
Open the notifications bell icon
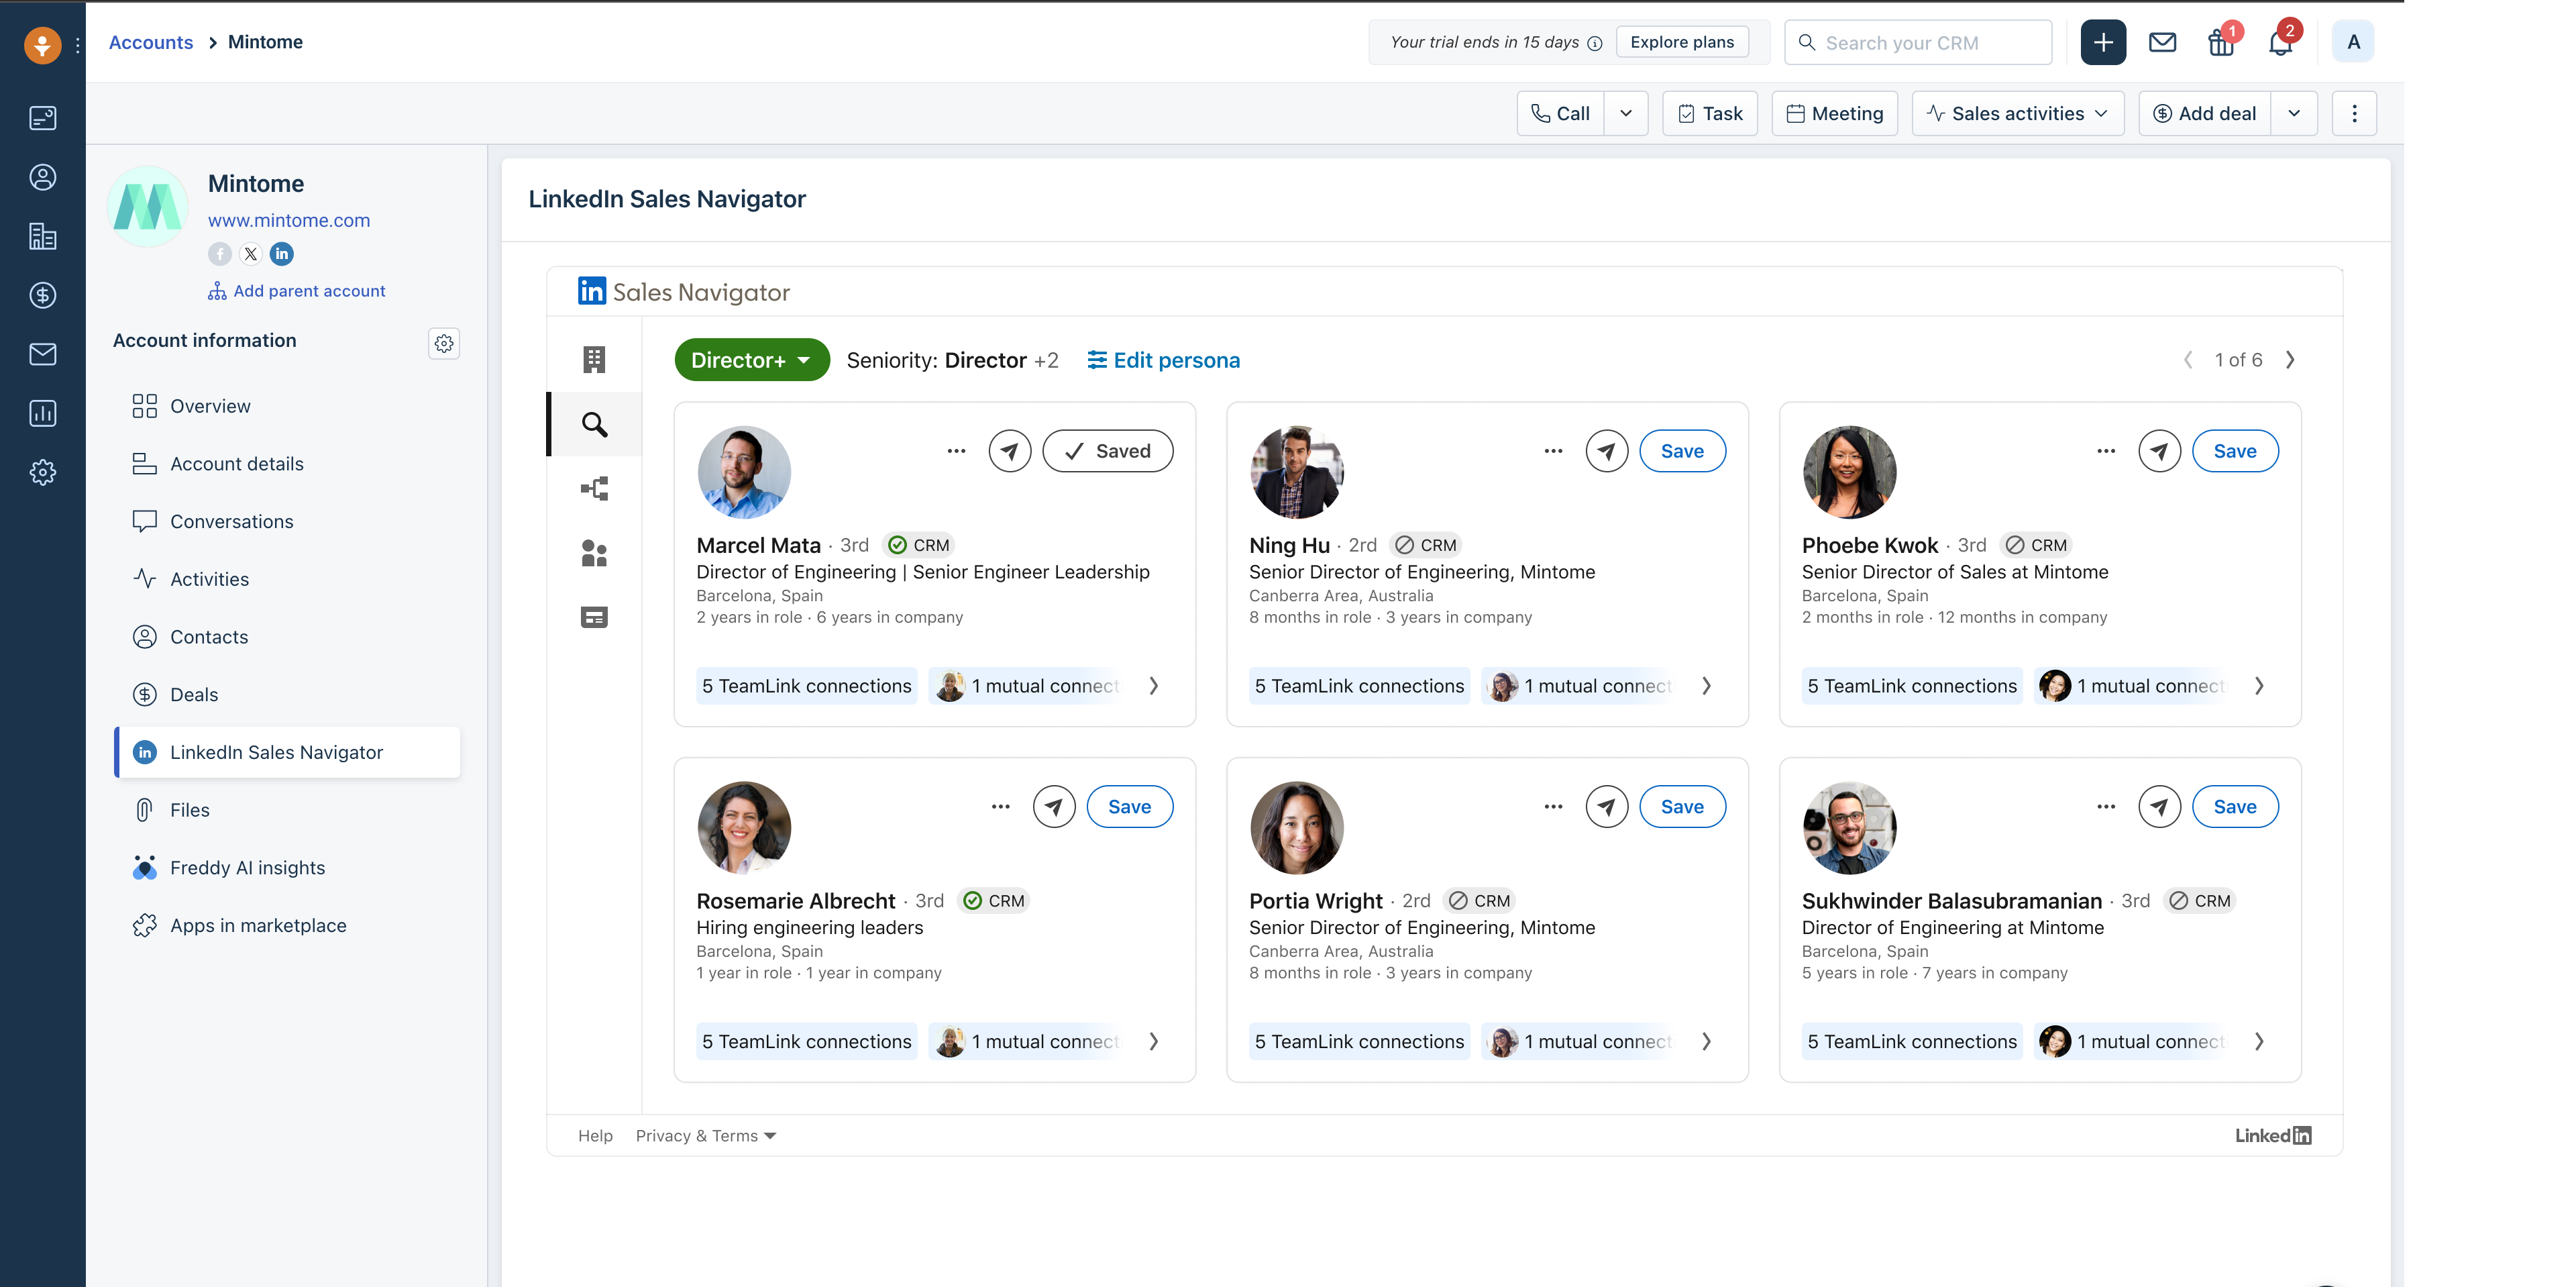click(2279, 43)
